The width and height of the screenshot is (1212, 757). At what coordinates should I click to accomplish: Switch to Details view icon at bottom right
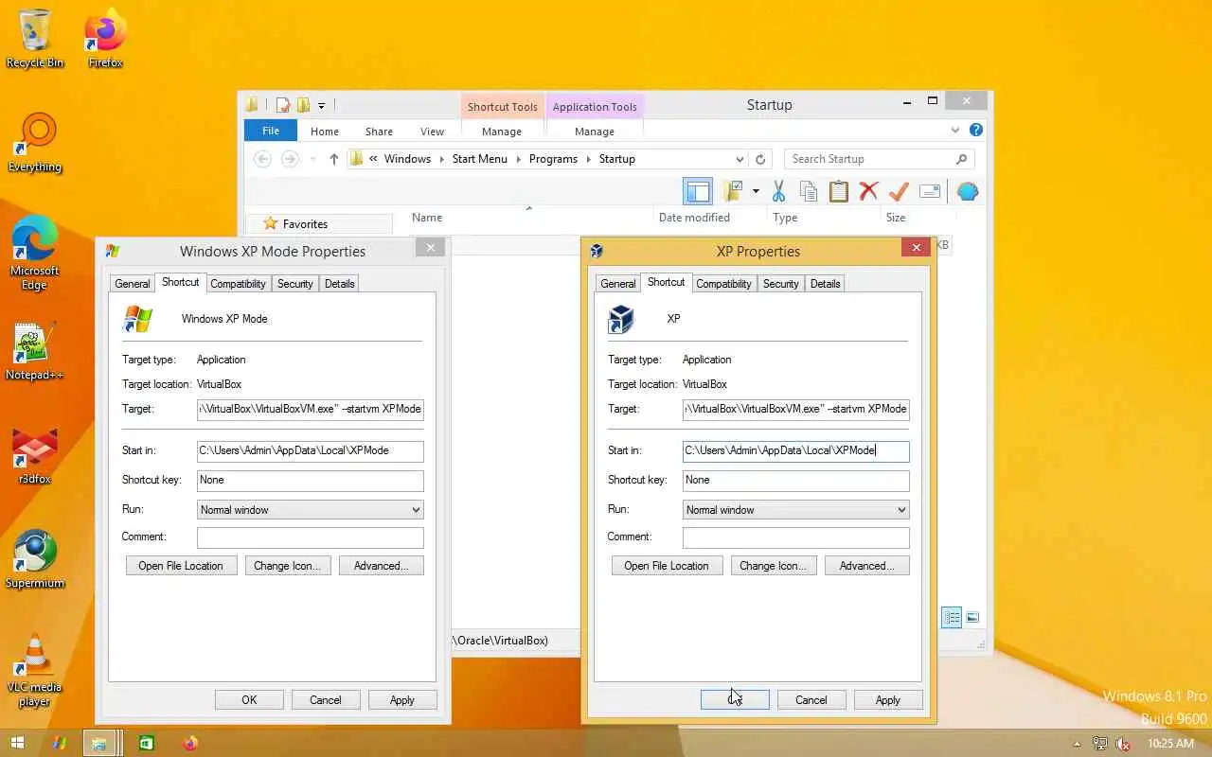[952, 618]
